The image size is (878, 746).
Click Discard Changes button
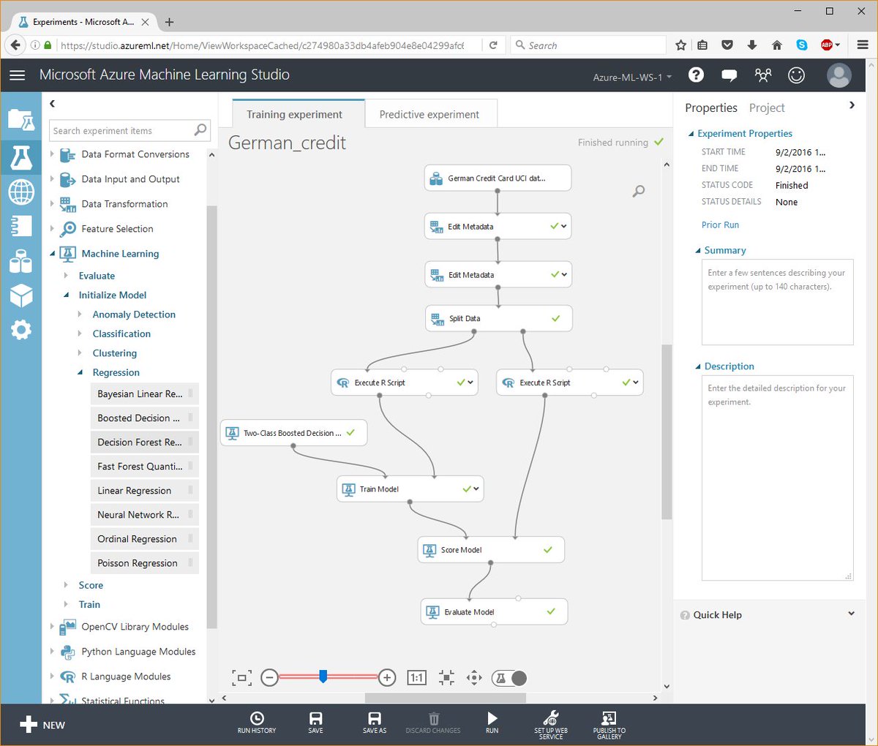tap(433, 722)
